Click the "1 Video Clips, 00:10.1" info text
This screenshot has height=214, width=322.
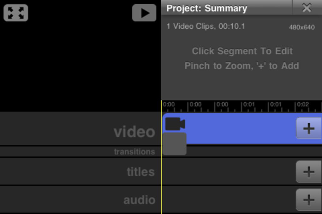206,26
